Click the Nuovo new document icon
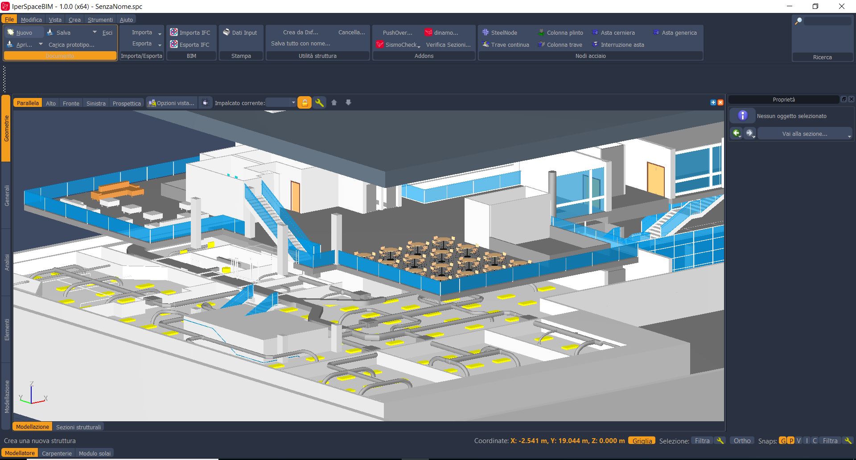This screenshot has width=856, height=460. pyautogui.click(x=11, y=32)
